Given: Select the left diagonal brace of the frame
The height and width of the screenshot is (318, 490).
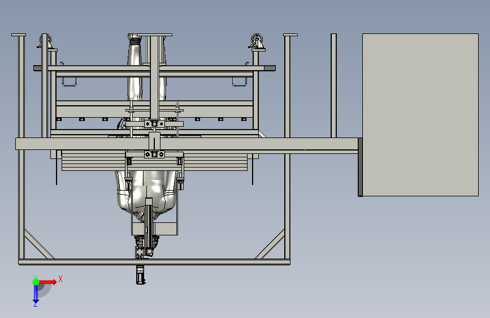Looking at the screenshot, I should pyautogui.click(x=39, y=244).
